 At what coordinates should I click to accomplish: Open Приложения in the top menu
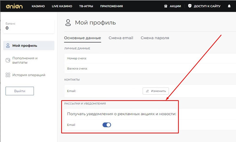point(112,6)
